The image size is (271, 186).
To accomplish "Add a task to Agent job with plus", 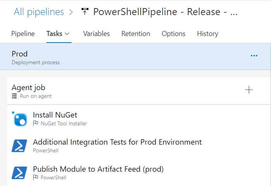I will point(249,90).
